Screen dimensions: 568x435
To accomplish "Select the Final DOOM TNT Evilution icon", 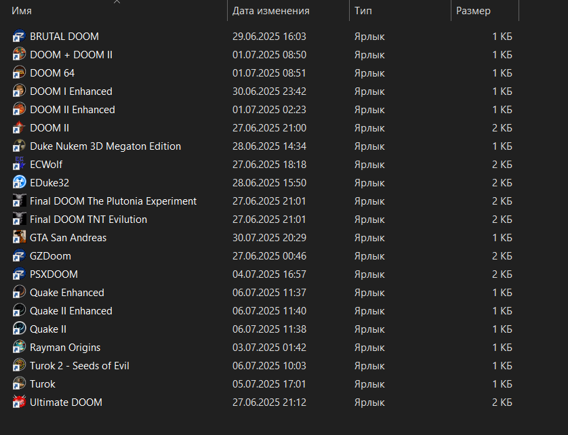I will 19,219.
